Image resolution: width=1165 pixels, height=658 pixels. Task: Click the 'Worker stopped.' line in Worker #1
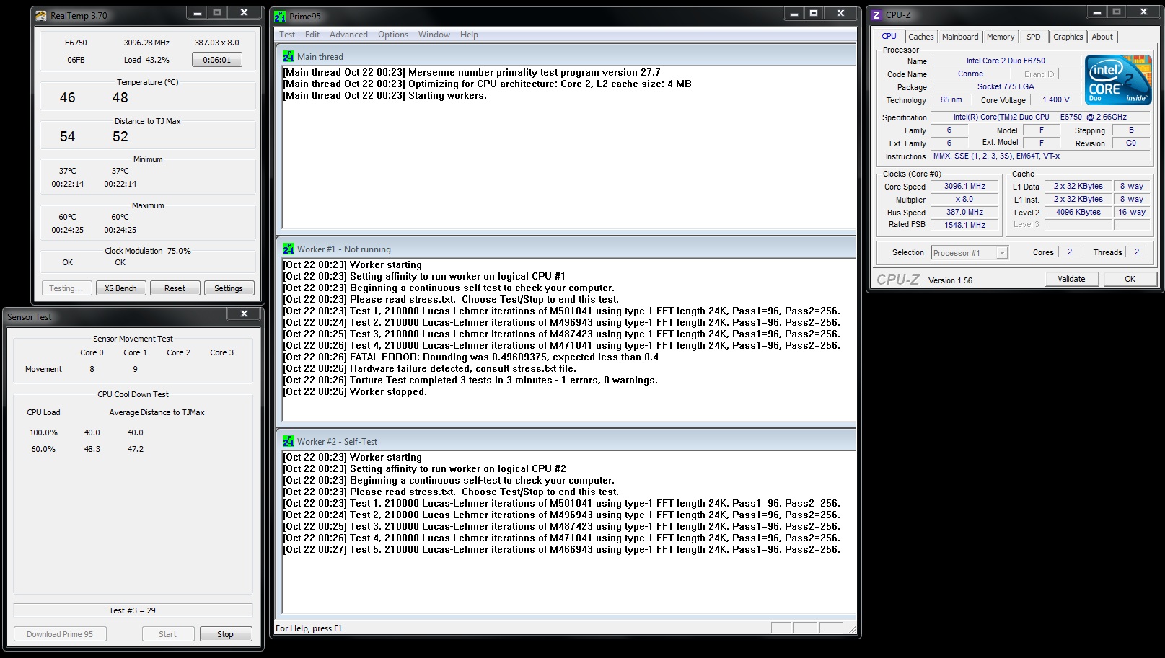pos(355,391)
